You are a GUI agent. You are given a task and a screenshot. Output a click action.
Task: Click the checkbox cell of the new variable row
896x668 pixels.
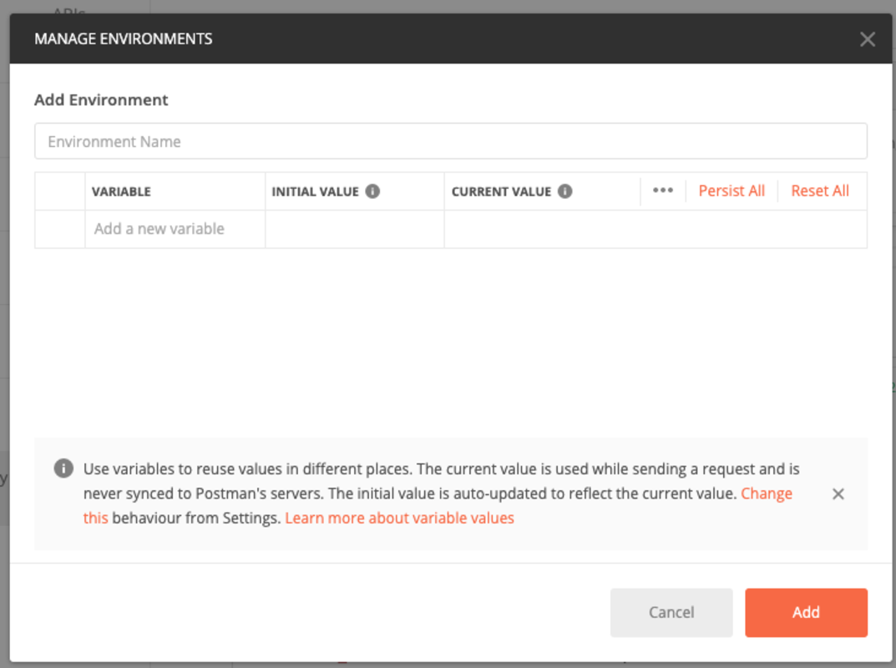[x=60, y=229]
